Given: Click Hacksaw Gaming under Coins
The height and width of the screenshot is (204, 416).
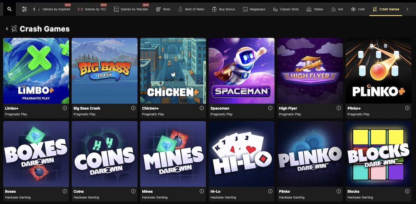Looking at the screenshot, I should pyautogui.click(x=86, y=197).
